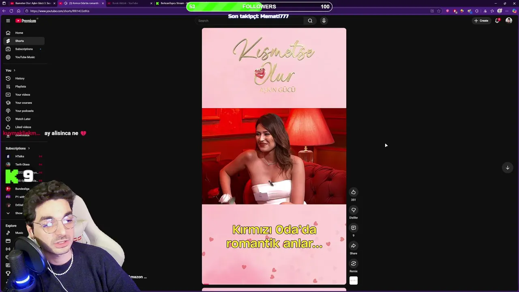The width and height of the screenshot is (519, 292).
Task: Open Playlists in the sidebar
Action: click(x=24, y=86)
